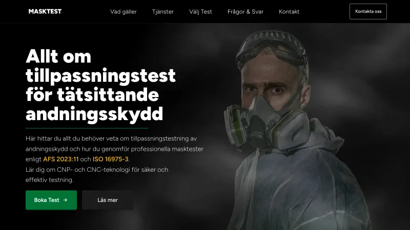Select Välj Test in the navigation
Viewport: 410px width, 230px height.
coord(200,12)
